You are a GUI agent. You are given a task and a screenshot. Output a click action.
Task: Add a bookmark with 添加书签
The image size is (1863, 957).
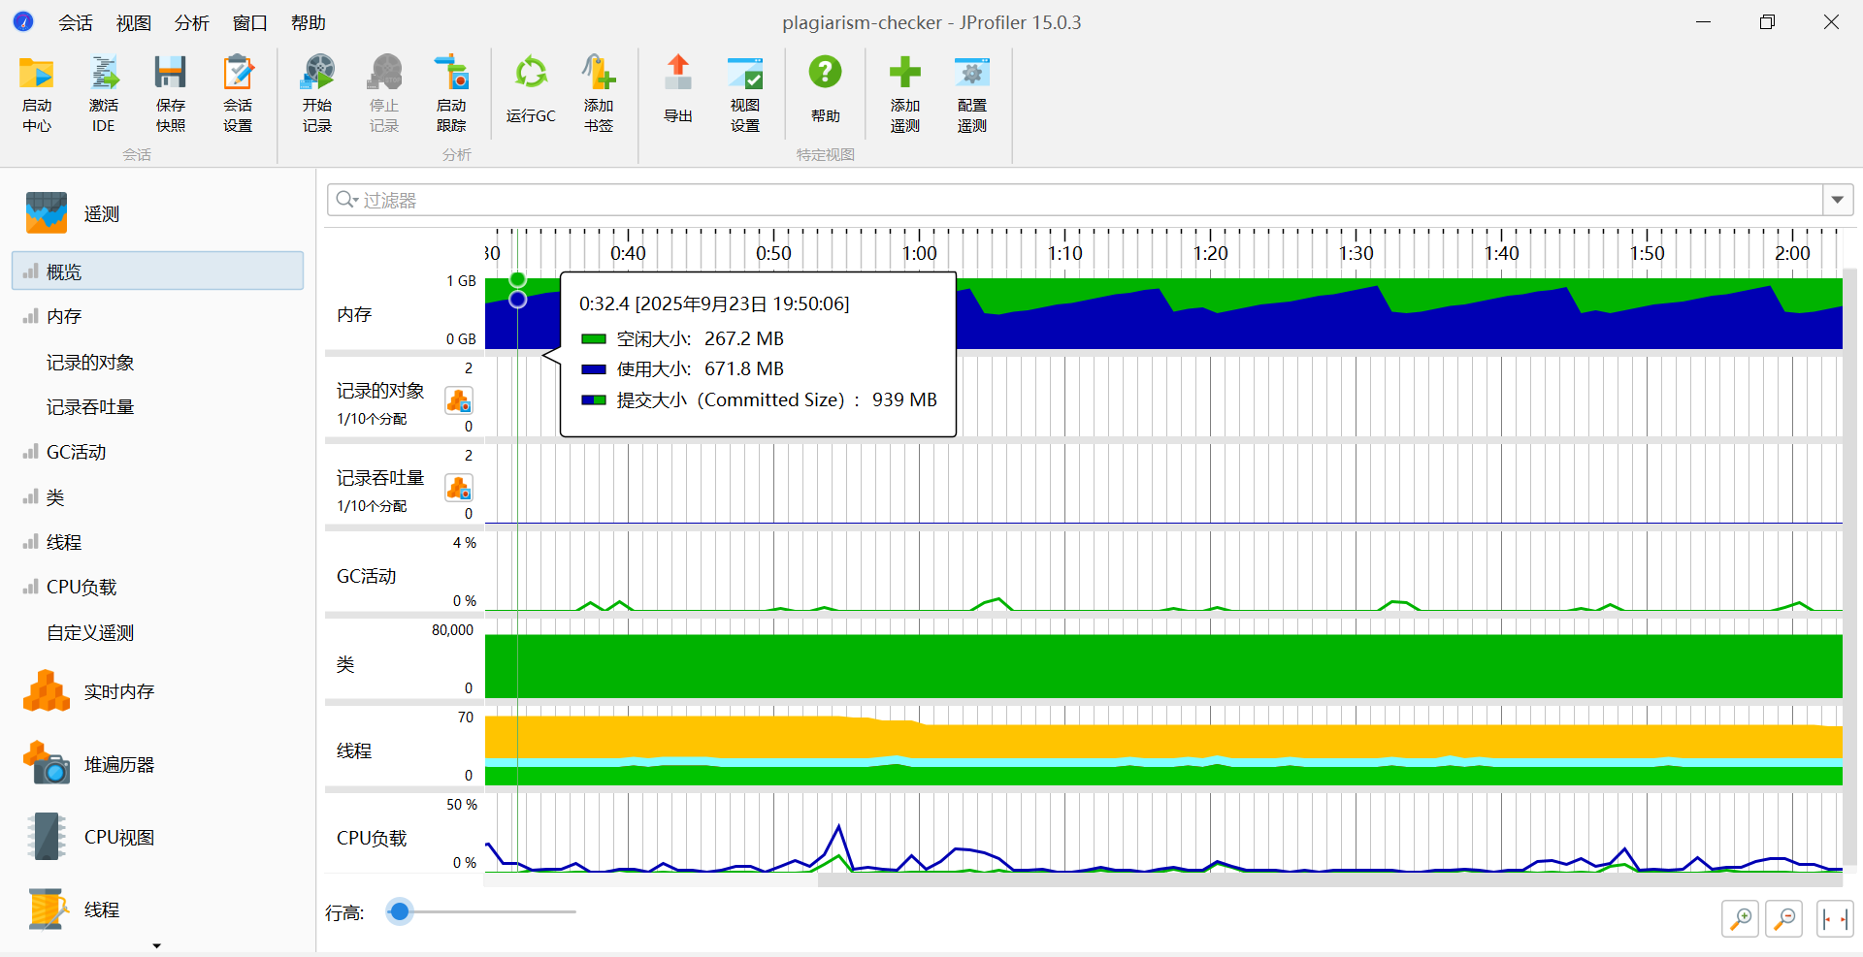[599, 94]
